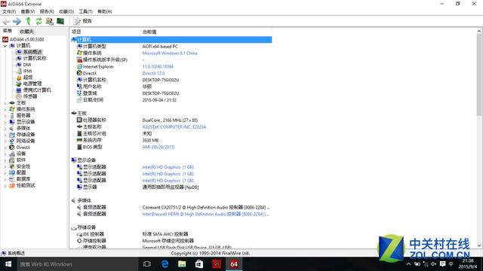483x271 pixels.
Task: Select the 系统内存 row
Action: point(171,141)
